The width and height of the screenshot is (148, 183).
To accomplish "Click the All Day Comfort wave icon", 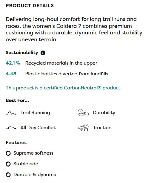I will click(x=11, y=128).
